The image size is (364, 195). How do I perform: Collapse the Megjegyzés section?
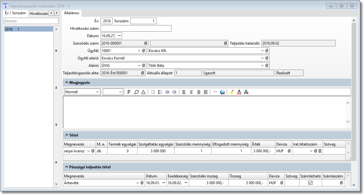67,82
